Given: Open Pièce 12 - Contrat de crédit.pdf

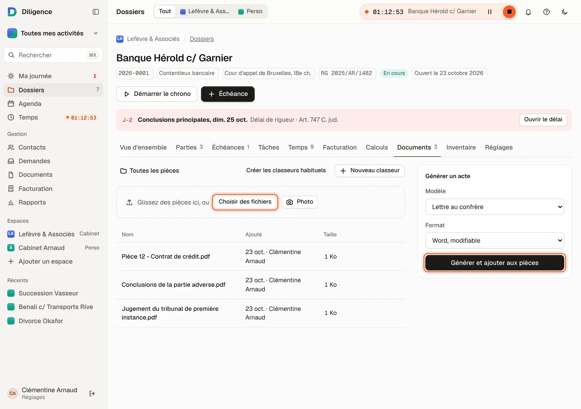Looking at the screenshot, I should pyautogui.click(x=166, y=257).
